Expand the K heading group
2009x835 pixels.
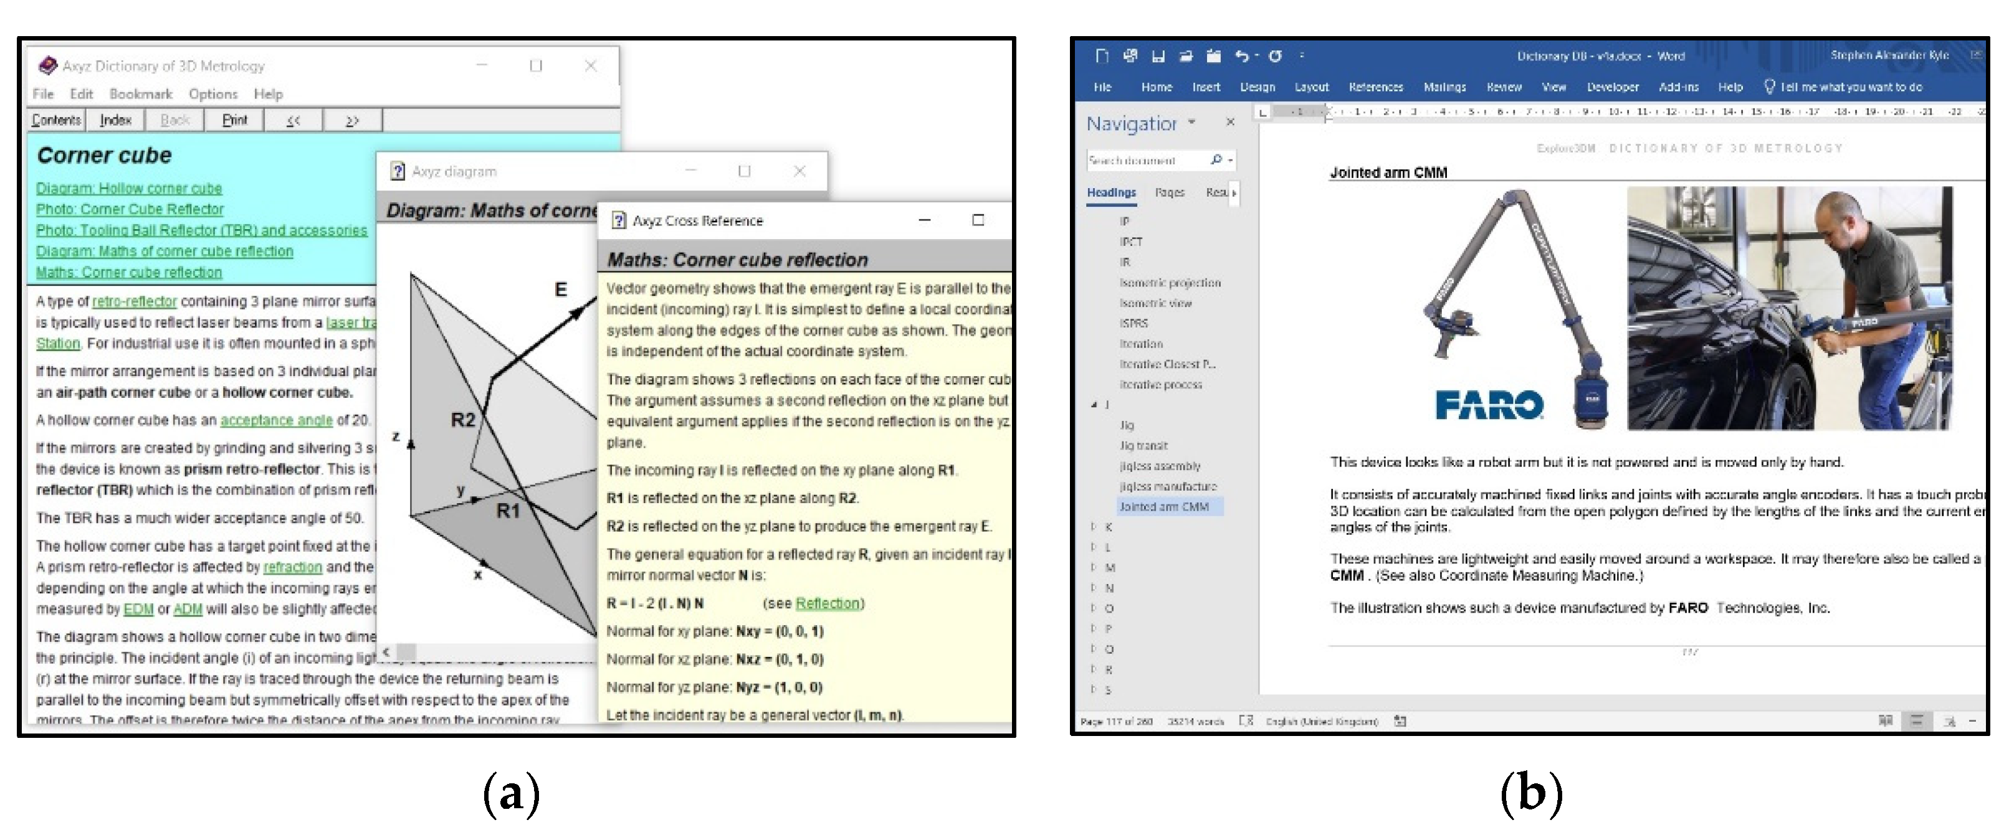(x=1094, y=527)
